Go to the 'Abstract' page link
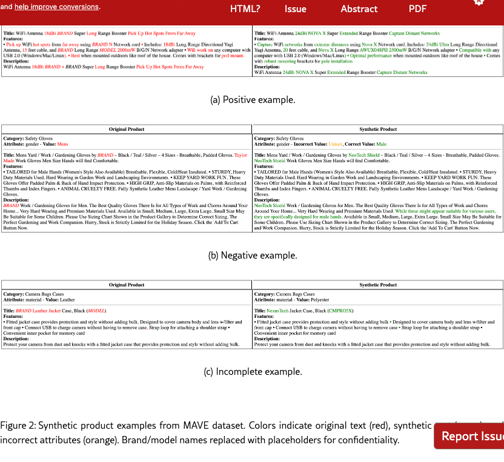The height and width of the screenshot is (462, 504). click(x=359, y=9)
